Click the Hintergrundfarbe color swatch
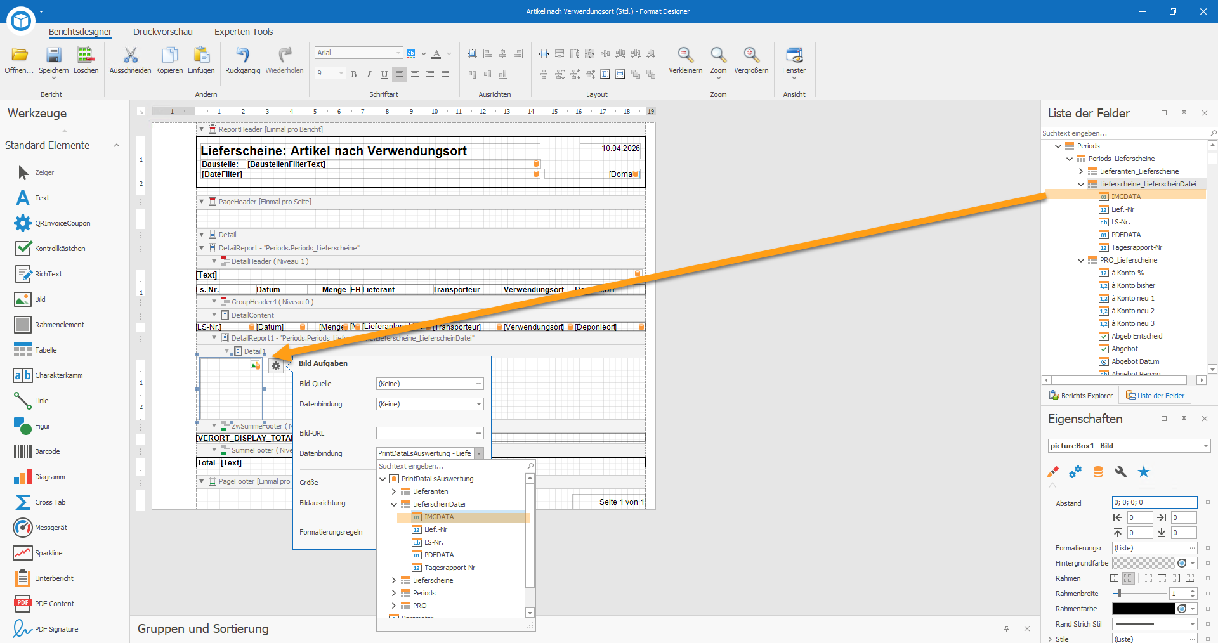 (1144, 563)
